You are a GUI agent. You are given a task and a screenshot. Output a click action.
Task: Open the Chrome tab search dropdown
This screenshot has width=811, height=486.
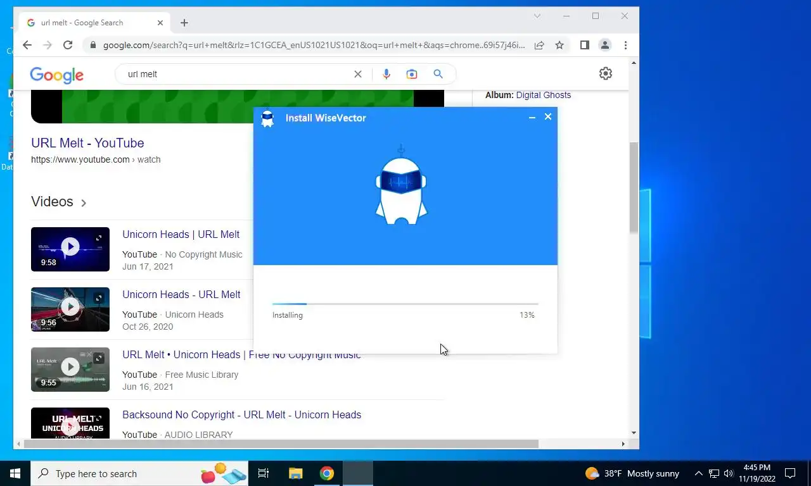click(x=537, y=16)
